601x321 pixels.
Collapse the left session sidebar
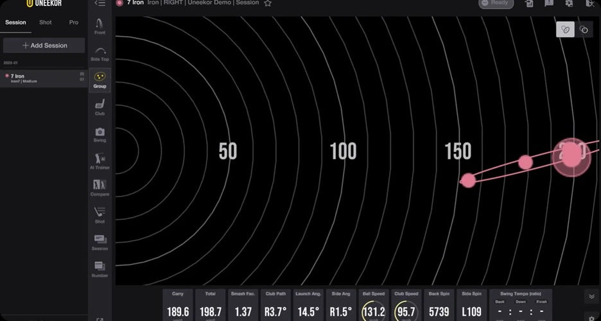point(100,3)
